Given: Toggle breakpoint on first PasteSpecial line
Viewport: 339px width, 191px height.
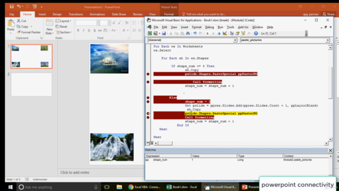Looking at the screenshot, I should click(x=148, y=74).
